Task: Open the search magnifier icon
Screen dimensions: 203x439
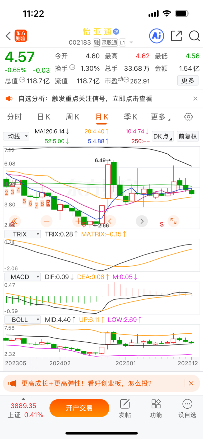Action: (194, 36)
